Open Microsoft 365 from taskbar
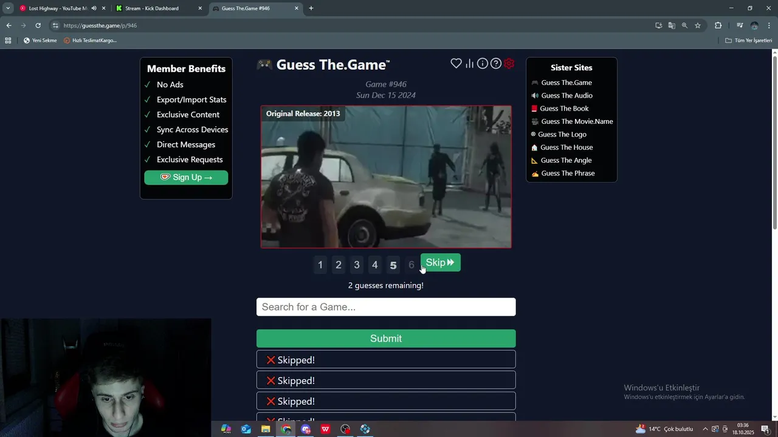778x437 pixels. tap(226, 429)
